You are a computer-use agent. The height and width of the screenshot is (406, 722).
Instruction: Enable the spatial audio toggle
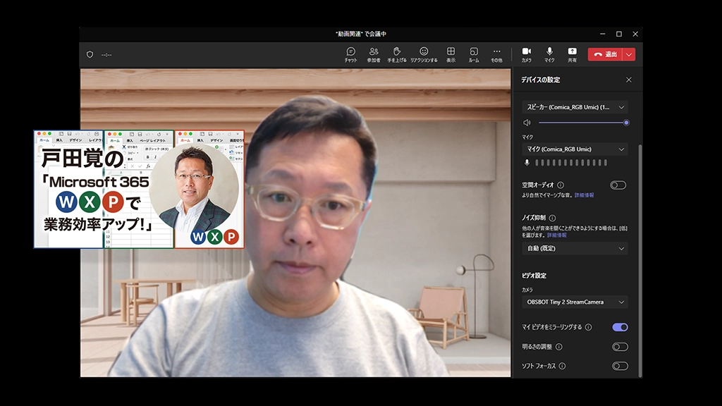click(x=618, y=185)
